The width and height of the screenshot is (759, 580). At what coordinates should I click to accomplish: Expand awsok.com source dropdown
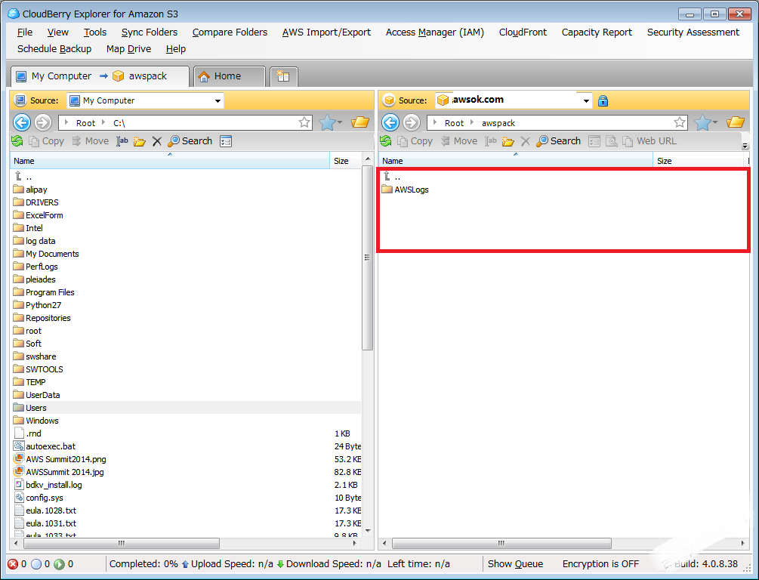click(586, 100)
